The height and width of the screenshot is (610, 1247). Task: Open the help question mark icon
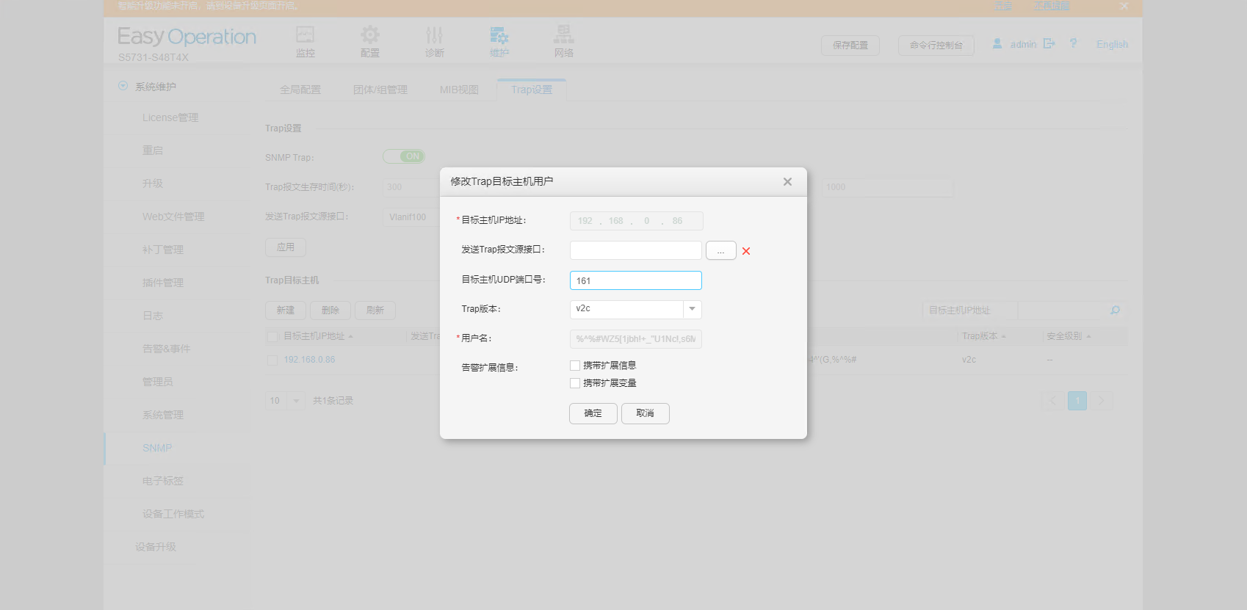click(x=1074, y=44)
